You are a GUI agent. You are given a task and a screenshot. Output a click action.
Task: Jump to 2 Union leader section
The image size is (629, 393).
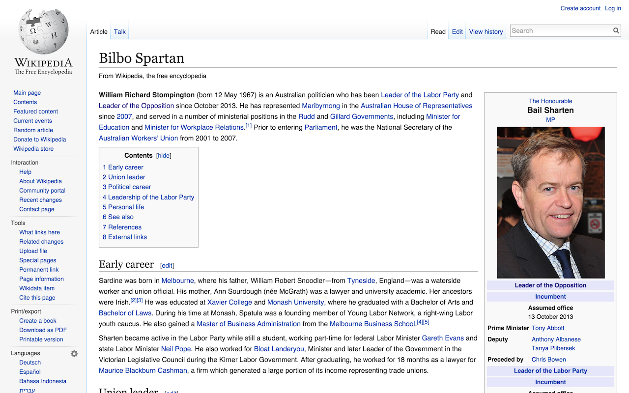point(124,177)
